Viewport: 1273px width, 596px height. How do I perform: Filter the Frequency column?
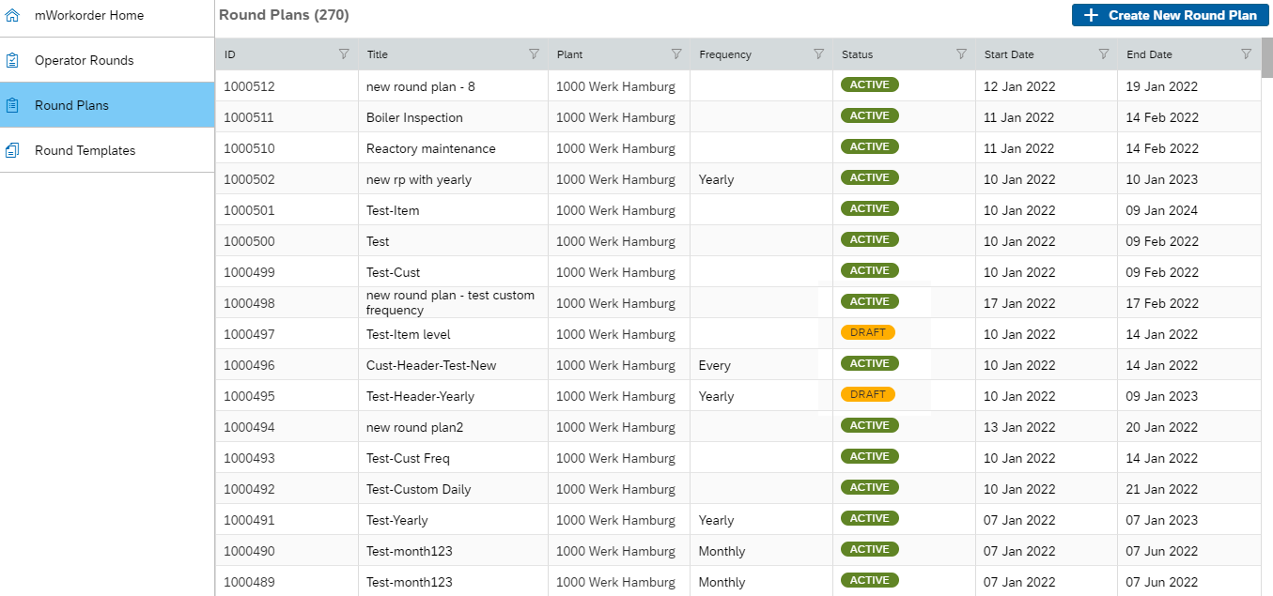pos(818,54)
